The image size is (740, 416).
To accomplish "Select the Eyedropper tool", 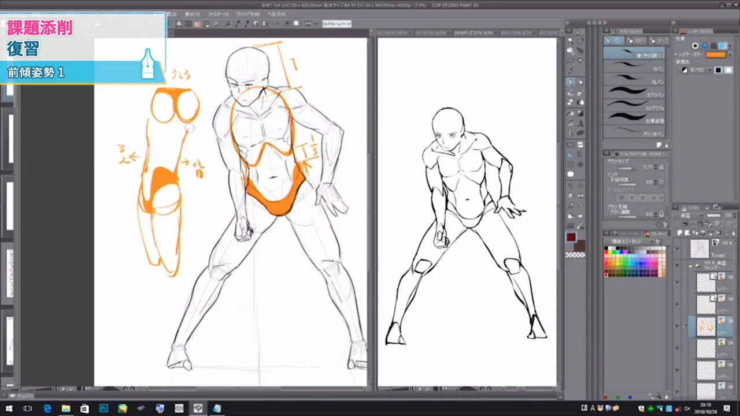I will coord(569,70).
